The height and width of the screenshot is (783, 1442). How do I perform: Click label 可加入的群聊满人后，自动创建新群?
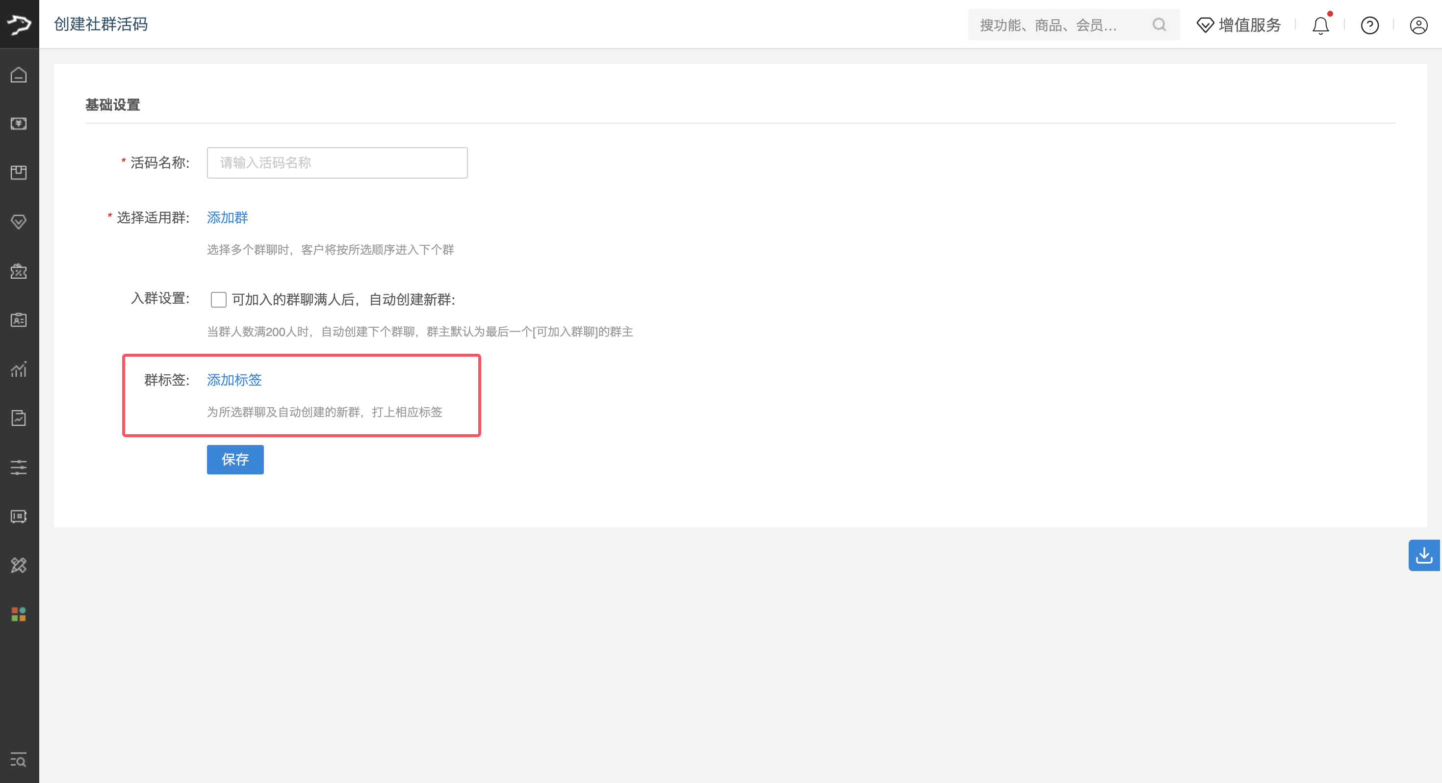[343, 300]
